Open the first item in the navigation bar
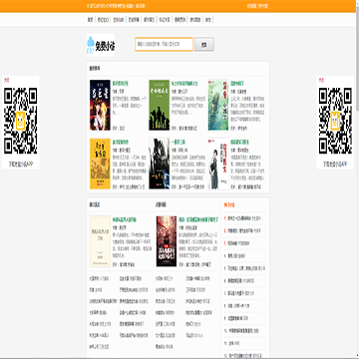The image size is (359, 359). [x=90, y=20]
